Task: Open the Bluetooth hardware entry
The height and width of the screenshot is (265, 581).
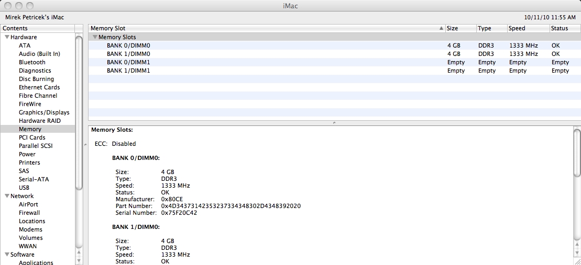Action: pos(32,62)
